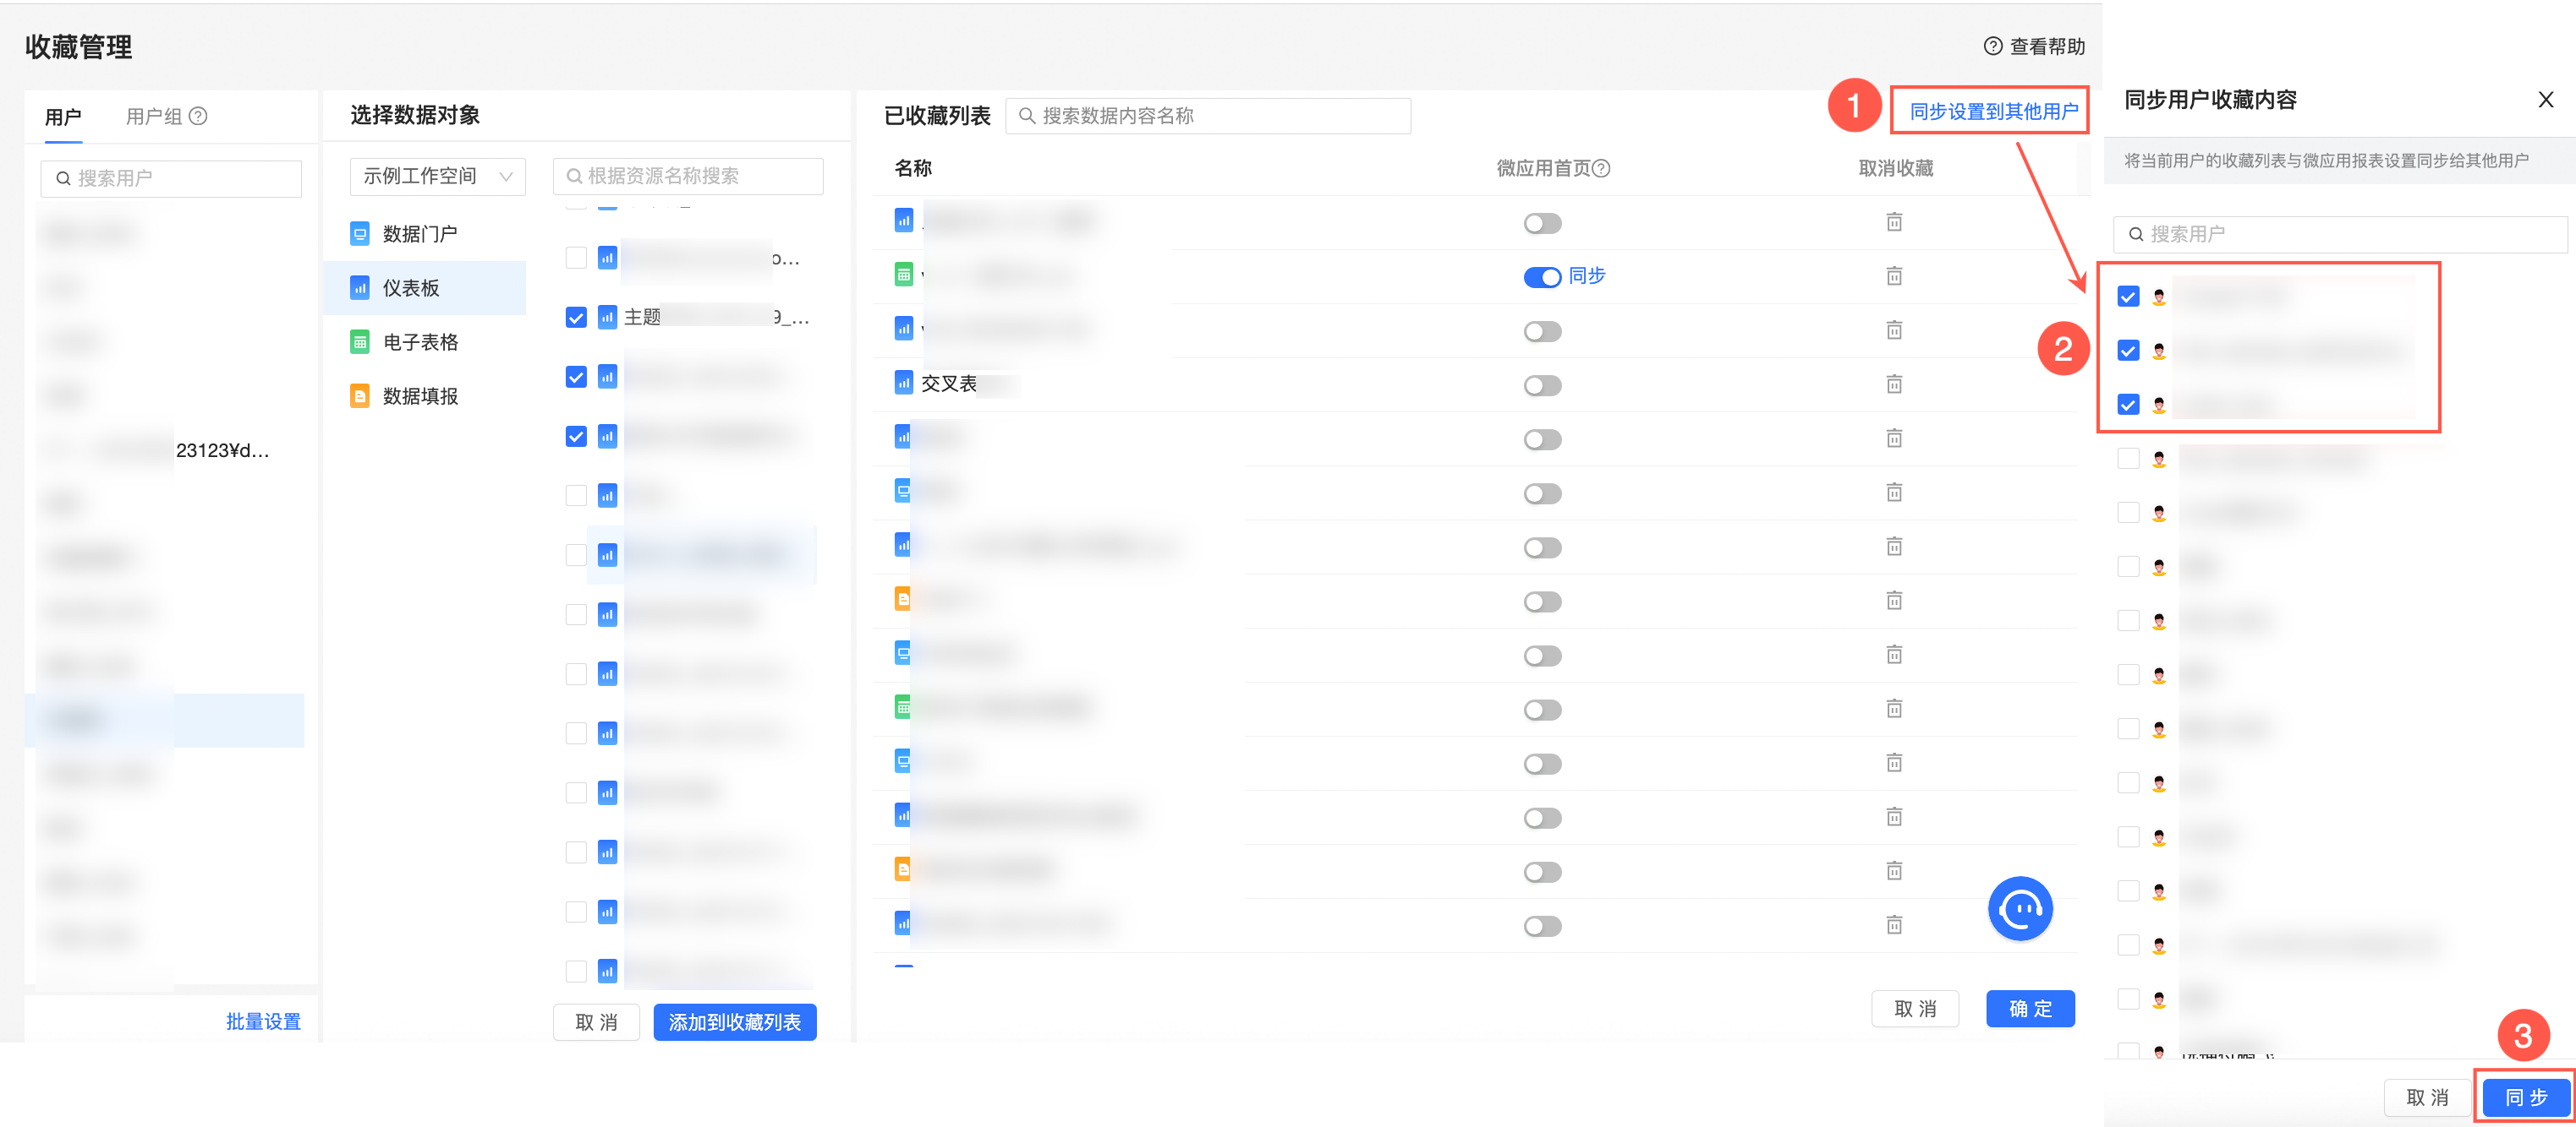The image size is (2576, 1127).
Task: Click the floating chat assistant icon
Action: pos(2020,909)
